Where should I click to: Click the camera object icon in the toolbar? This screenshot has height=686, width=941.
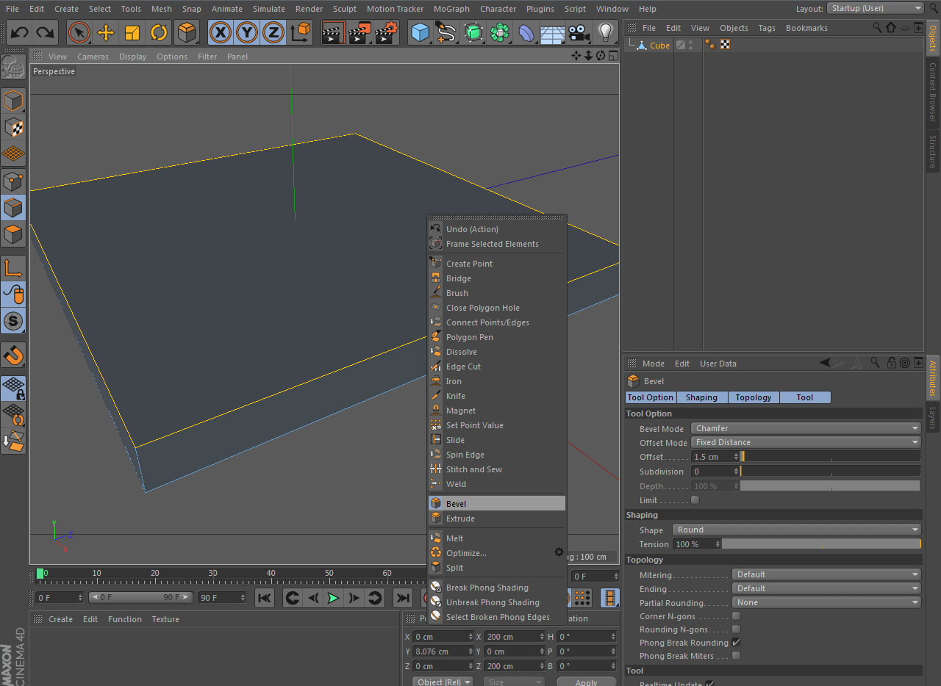pyautogui.click(x=579, y=32)
